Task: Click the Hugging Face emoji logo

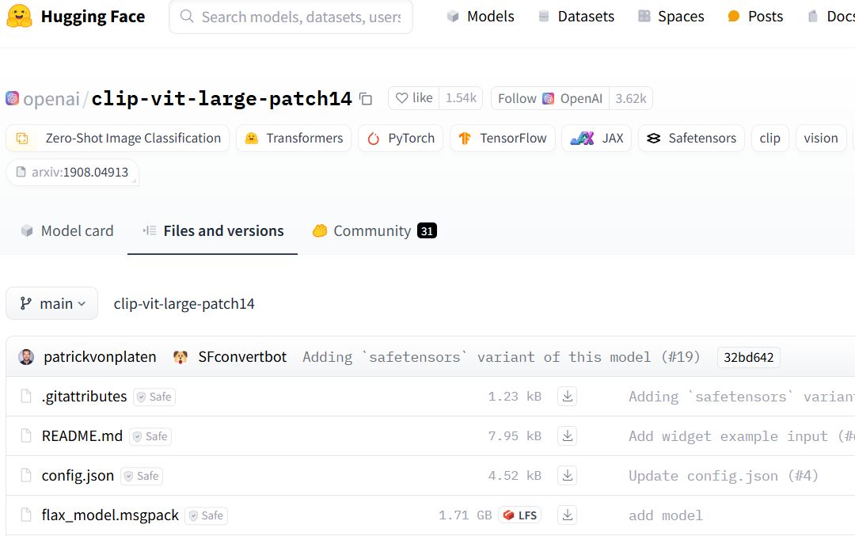Action: (x=19, y=17)
